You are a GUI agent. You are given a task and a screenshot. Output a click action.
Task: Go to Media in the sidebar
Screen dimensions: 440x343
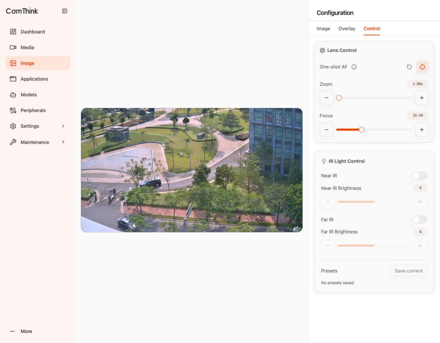coord(38,47)
